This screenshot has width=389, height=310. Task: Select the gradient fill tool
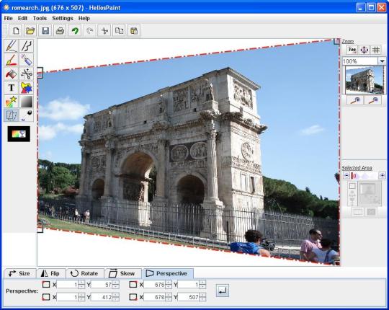click(27, 102)
